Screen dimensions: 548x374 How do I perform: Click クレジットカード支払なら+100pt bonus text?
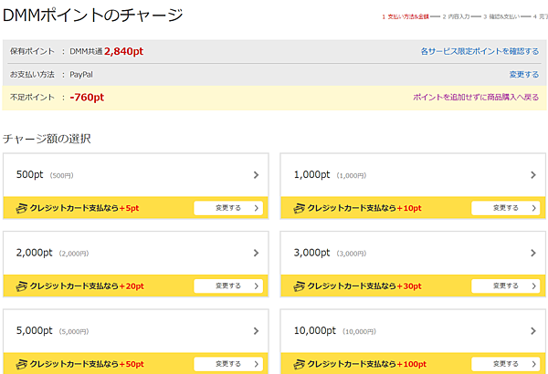367,364
